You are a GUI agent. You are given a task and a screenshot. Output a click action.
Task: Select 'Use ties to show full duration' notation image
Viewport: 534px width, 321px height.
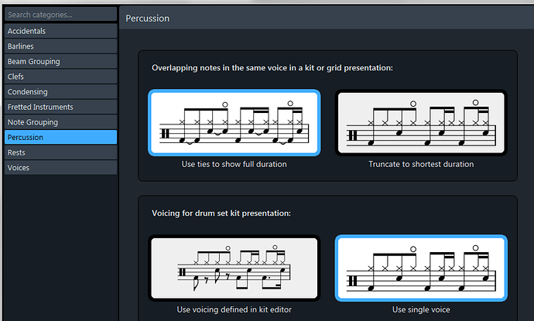[x=234, y=123]
